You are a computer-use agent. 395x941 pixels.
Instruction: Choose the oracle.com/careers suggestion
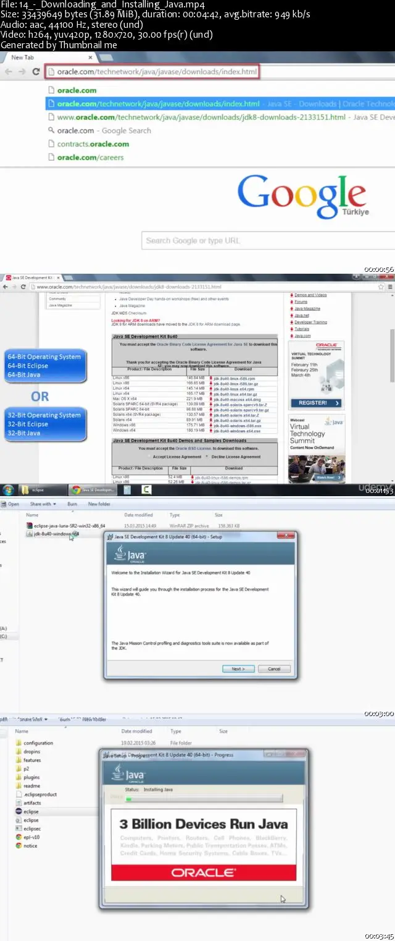click(85, 158)
